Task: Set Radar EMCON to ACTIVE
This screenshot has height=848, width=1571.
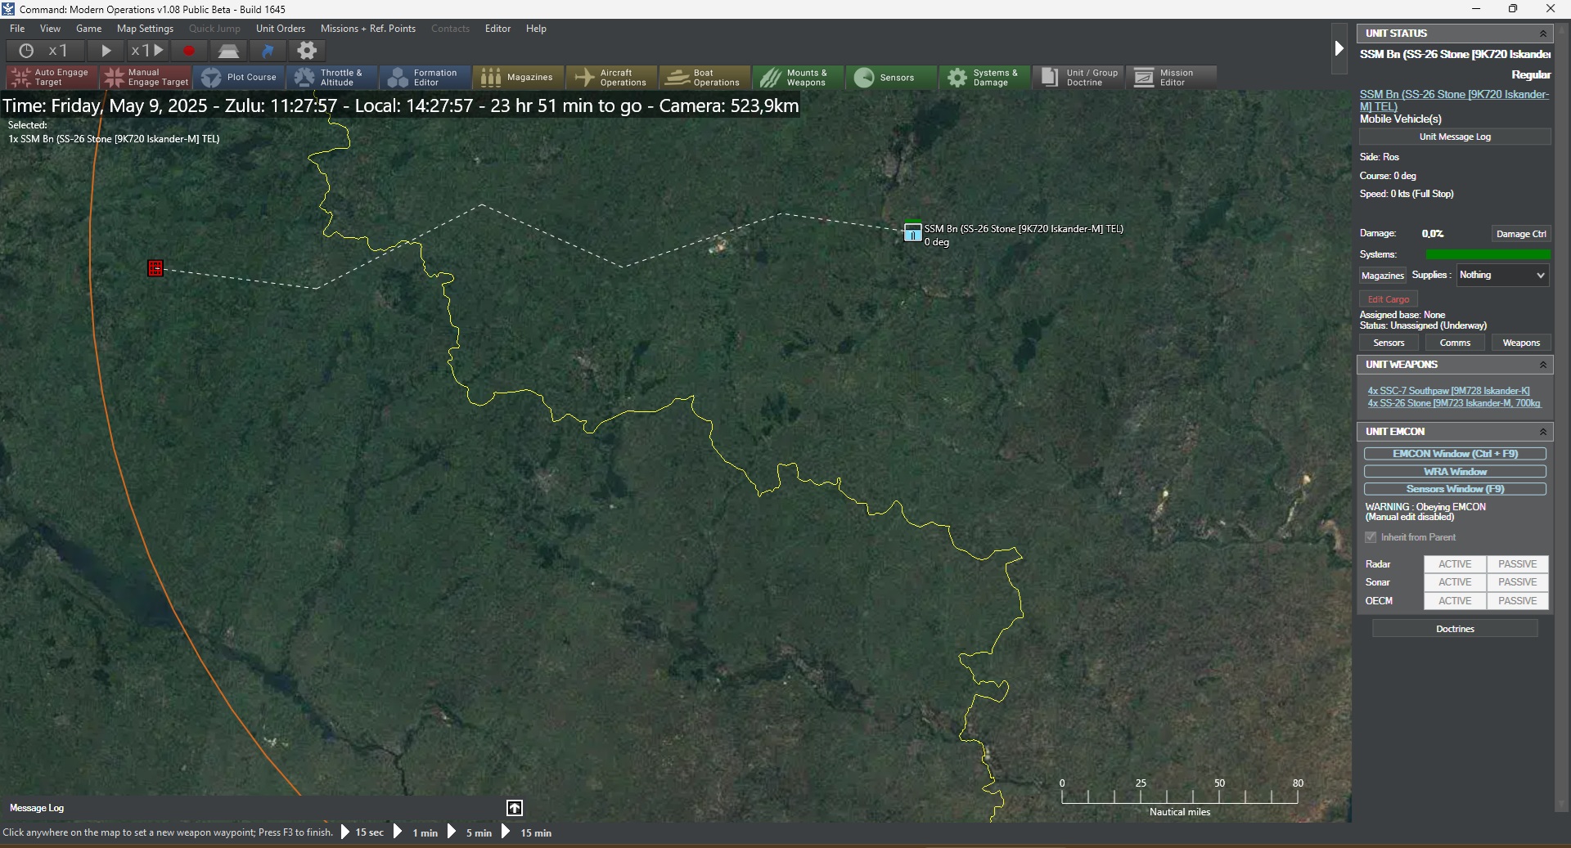Action: [x=1455, y=564]
